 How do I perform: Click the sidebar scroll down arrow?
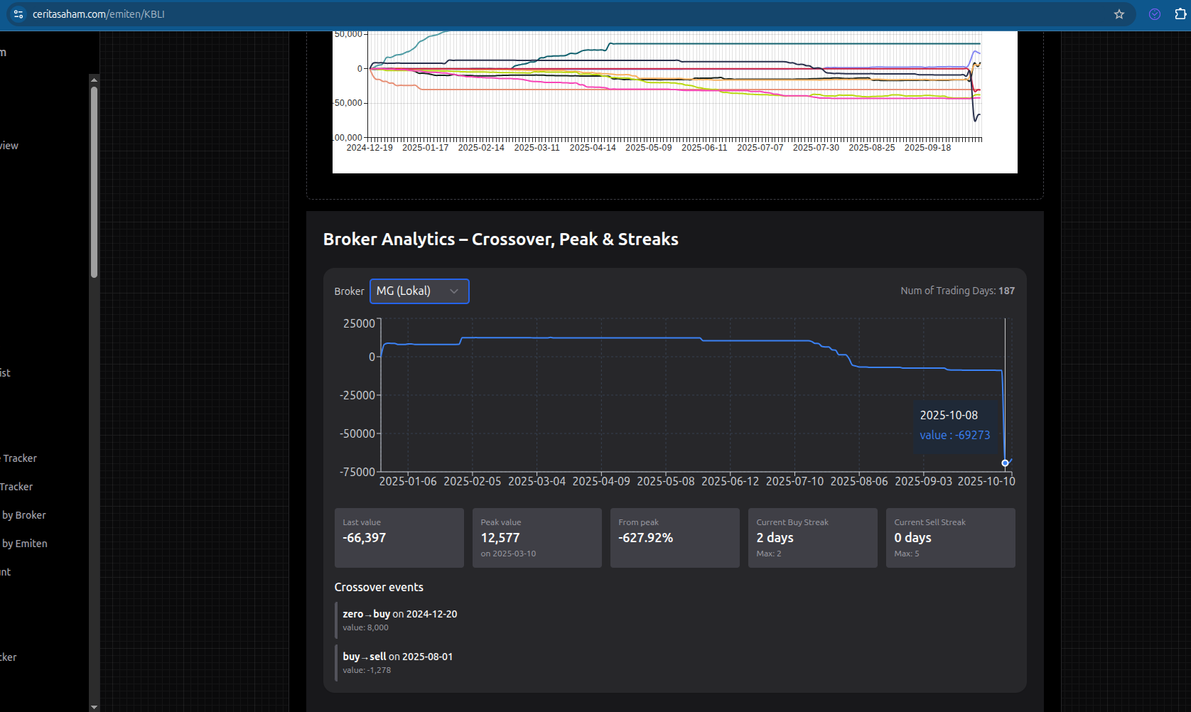pyautogui.click(x=94, y=706)
